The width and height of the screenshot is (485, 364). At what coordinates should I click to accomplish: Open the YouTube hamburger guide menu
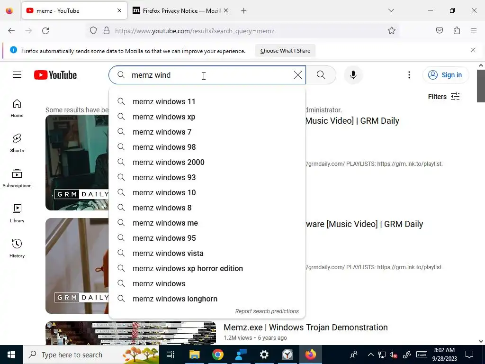click(17, 75)
